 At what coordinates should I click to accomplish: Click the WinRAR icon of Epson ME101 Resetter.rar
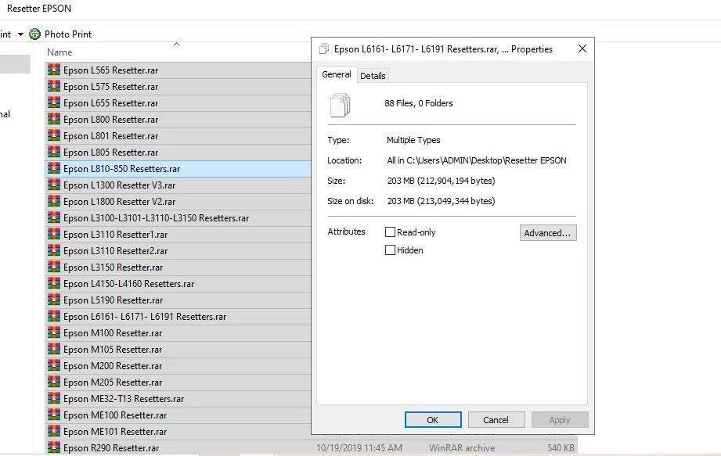[54, 431]
